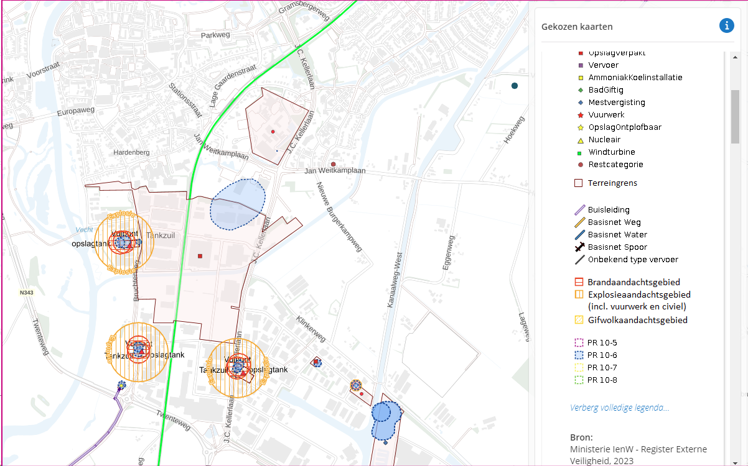
Task: Click the red Vuurwerk star legend icon
Action: pyautogui.click(x=580, y=115)
